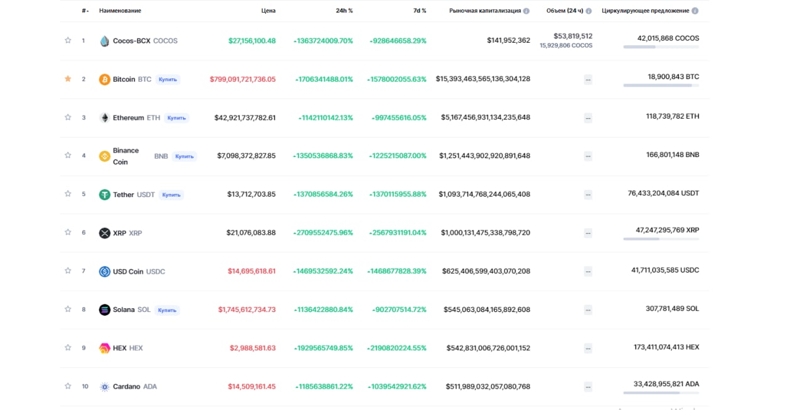803x410 pixels.
Task: Show info for Рыночная капитализация column
Action: tap(526, 11)
